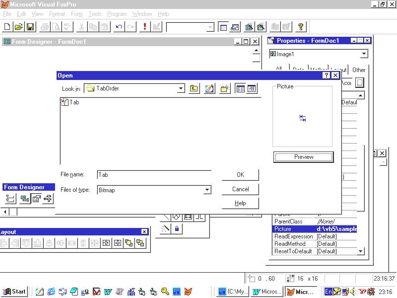Screen dimensions: 397x298
Task: Select the ReadMethod property row
Action: tap(315, 244)
